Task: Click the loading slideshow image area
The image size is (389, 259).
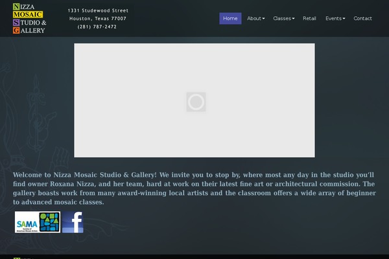Action: click(x=194, y=100)
